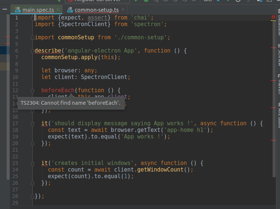Viewport: 280px width, 209px height.
Task: Click the TS2304 error tooltip
Action: click(x=71, y=103)
